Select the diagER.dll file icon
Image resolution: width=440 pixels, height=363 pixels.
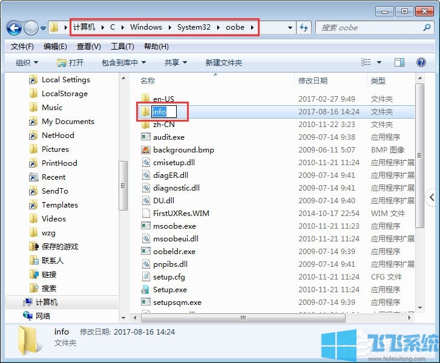(146, 175)
